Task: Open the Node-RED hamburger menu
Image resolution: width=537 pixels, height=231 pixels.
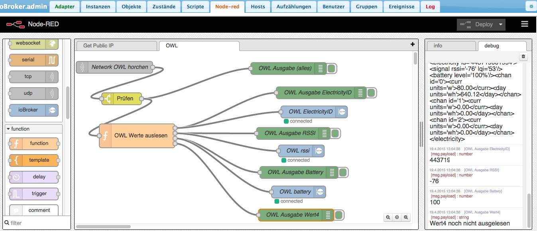Action: (525, 24)
